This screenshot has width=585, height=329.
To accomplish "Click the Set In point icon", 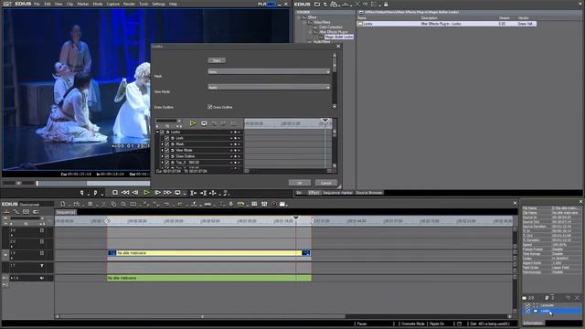I will pyautogui.click(x=82, y=193).
